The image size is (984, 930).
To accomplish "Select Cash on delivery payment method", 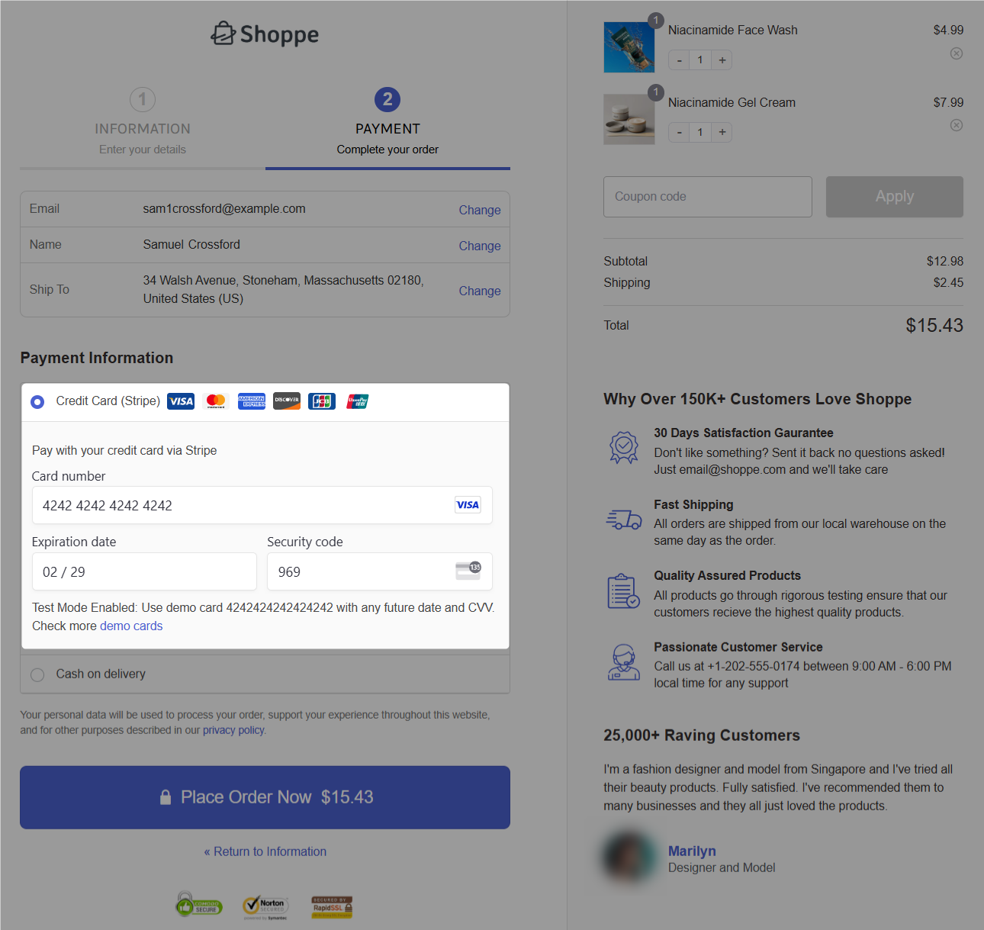I will [37, 674].
